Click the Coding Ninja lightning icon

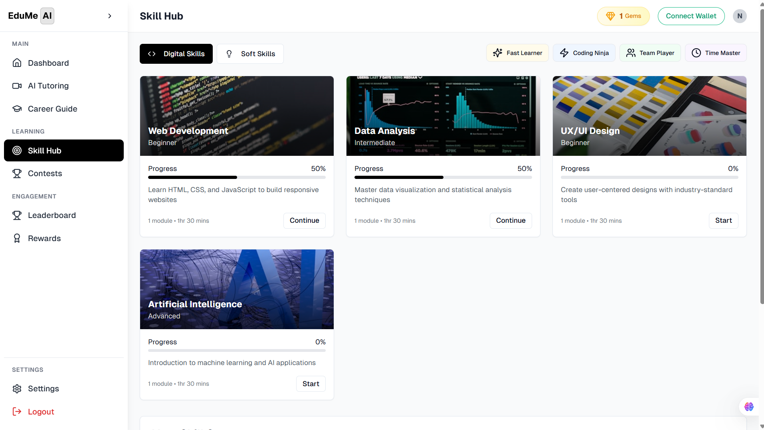[x=564, y=53]
